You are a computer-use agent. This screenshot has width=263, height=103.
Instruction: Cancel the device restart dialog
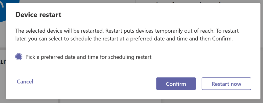tap(25, 82)
